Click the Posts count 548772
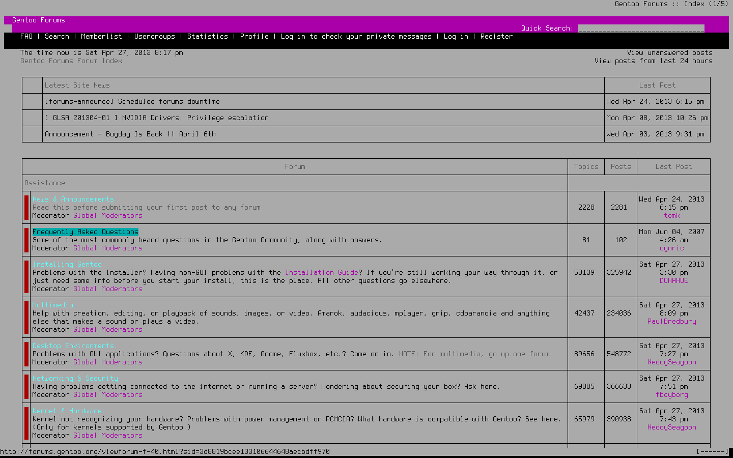The width and height of the screenshot is (733, 458). pyautogui.click(x=619, y=354)
